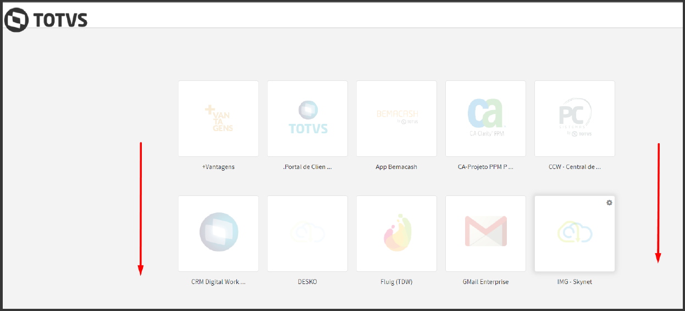Click the IMG - Skynet label
This screenshot has width=685, height=311.
574,282
